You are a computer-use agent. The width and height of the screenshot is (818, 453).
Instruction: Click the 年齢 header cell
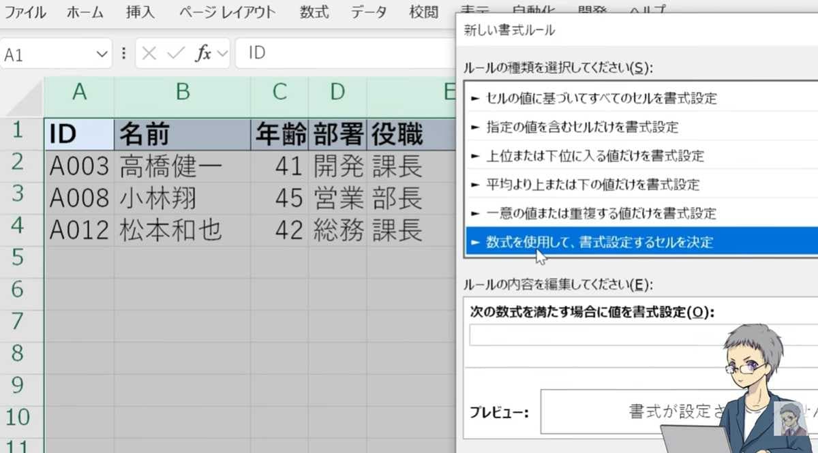coord(279,134)
